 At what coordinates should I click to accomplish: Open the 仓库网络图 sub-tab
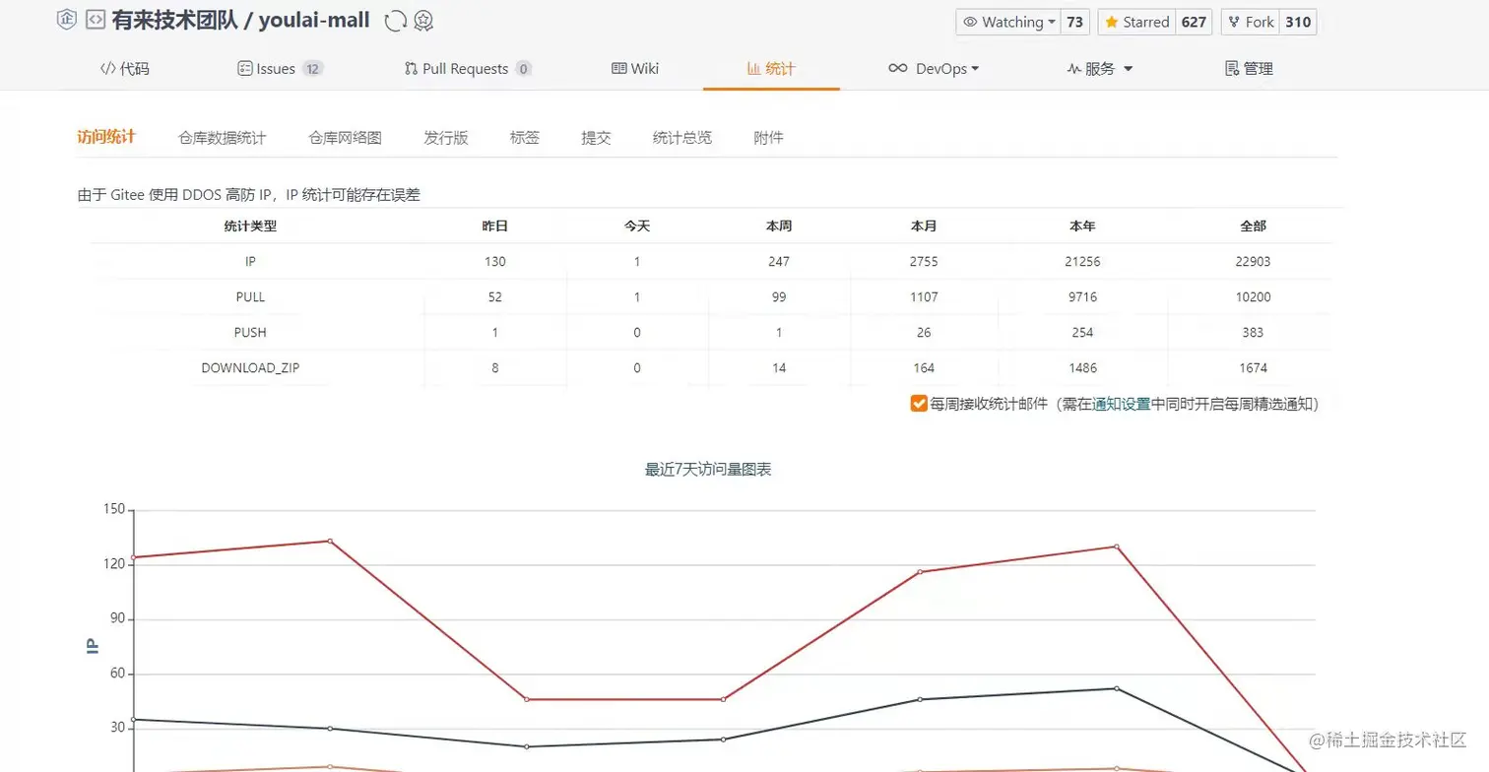345,138
